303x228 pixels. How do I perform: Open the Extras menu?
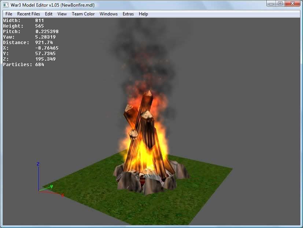[128, 14]
